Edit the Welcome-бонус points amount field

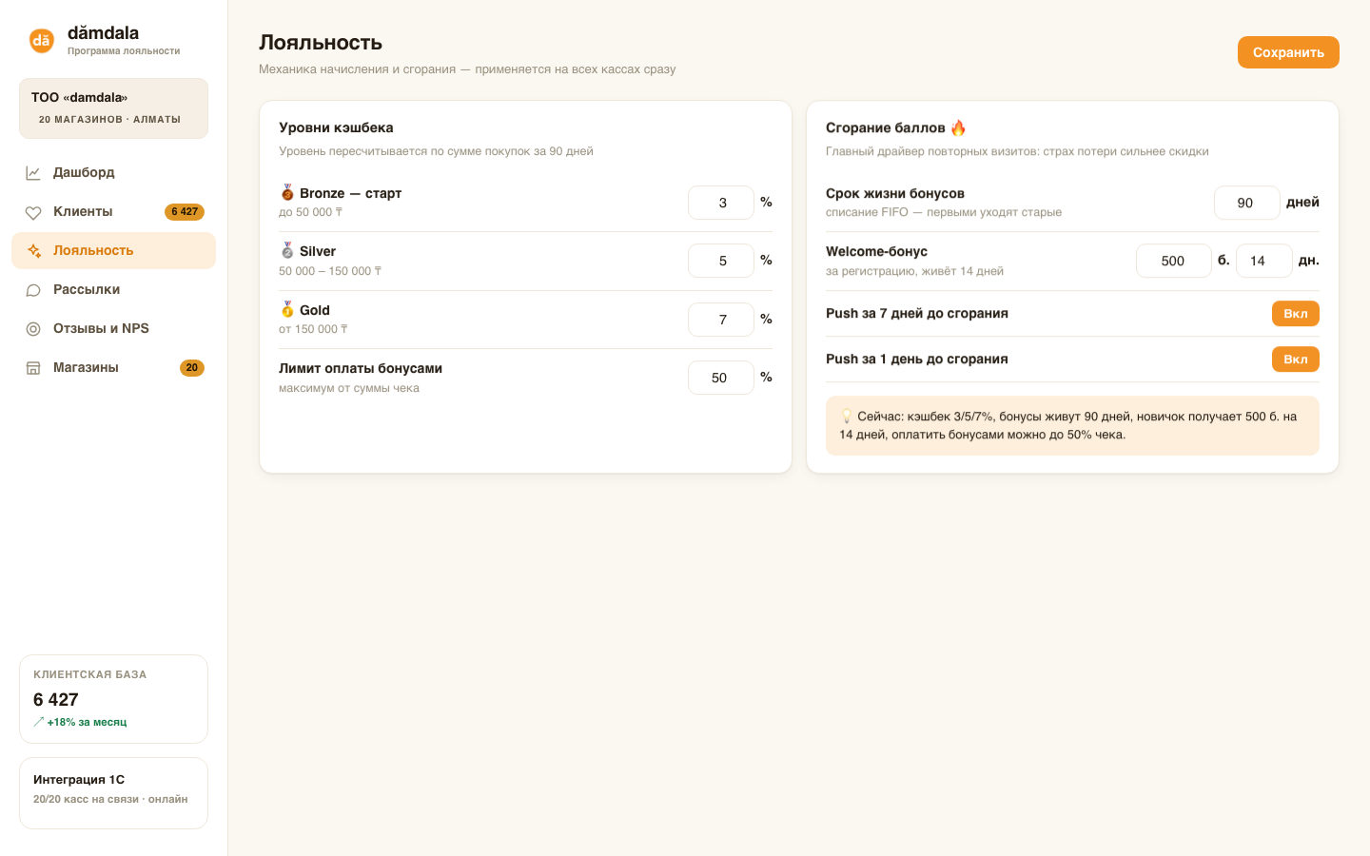tap(1174, 261)
